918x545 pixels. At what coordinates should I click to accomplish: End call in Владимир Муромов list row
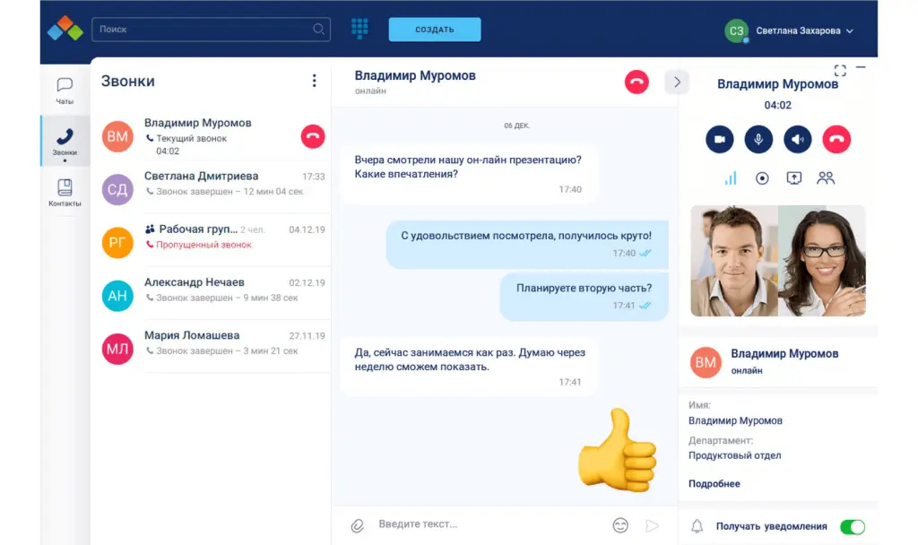click(313, 136)
